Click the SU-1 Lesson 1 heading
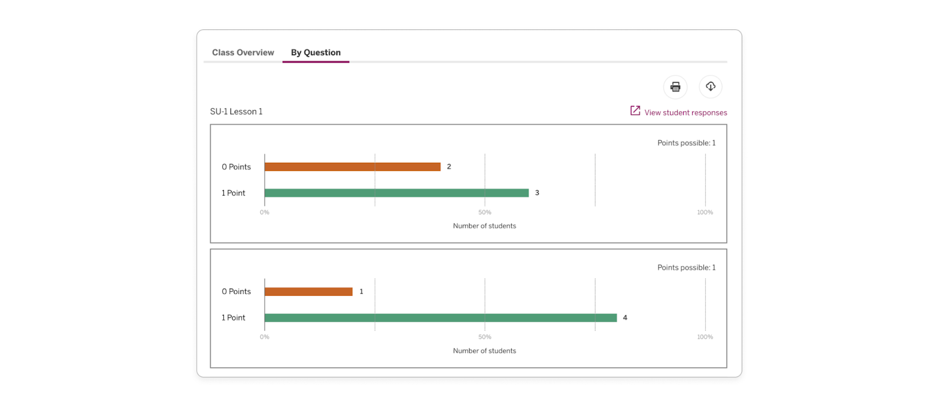 [x=237, y=111]
